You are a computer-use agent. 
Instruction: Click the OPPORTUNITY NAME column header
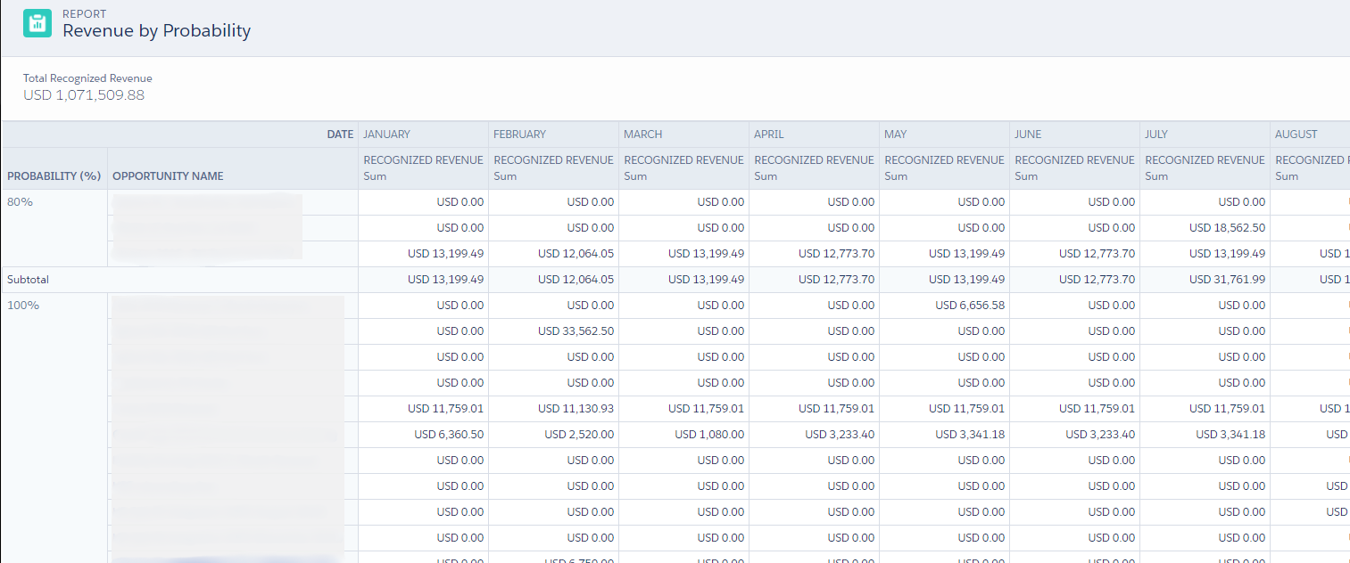pyautogui.click(x=168, y=176)
